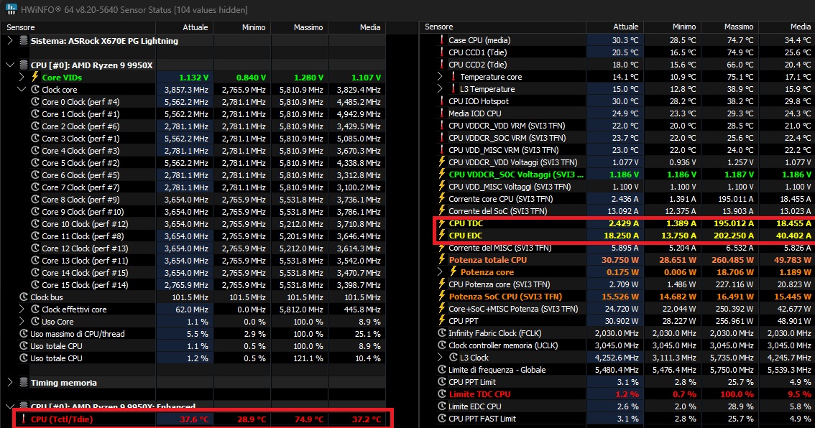Select the Limite EDC CPU row
Image resolution: width=815 pixels, height=428 pixels.
pyautogui.click(x=617, y=406)
